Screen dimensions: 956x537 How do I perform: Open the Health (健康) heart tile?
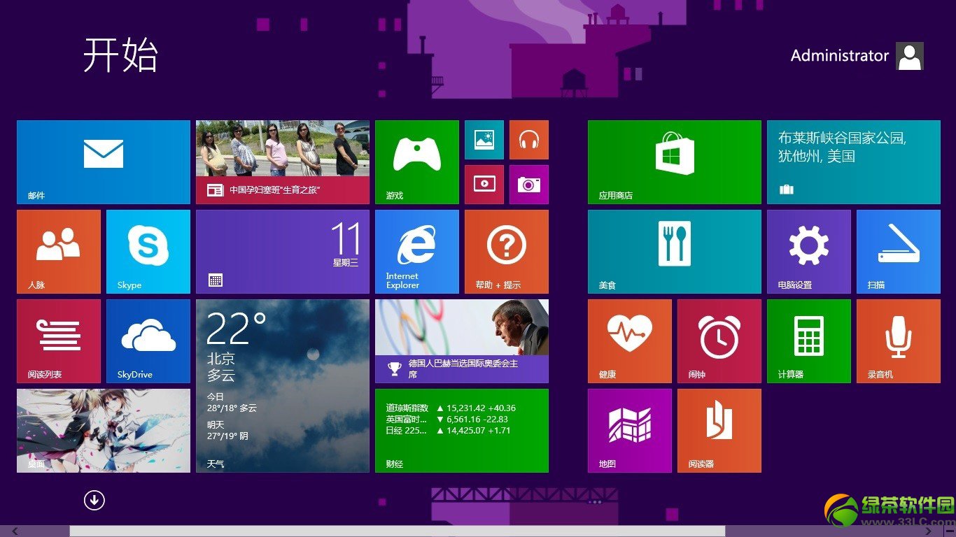click(x=630, y=341)
